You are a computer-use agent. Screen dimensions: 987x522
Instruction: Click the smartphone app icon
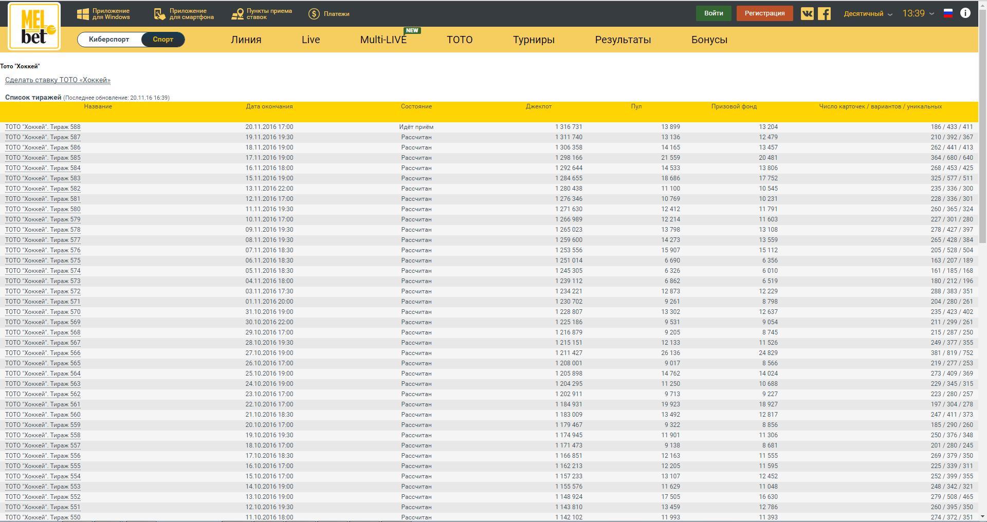click(x=160, y=14)
